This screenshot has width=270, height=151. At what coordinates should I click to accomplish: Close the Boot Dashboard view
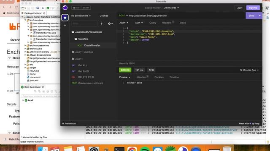43,87
